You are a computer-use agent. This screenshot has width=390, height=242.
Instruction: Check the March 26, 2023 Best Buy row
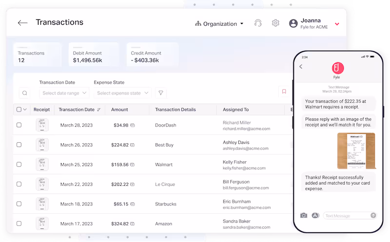(x=19, y=145)
